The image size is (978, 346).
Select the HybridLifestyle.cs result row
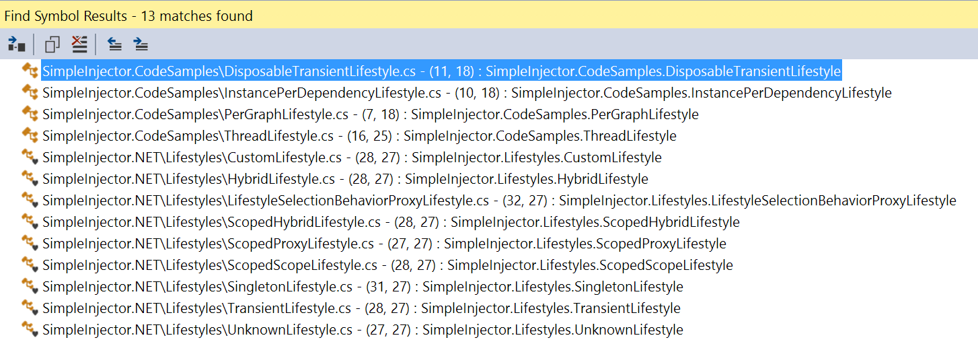tap(345, 179)
